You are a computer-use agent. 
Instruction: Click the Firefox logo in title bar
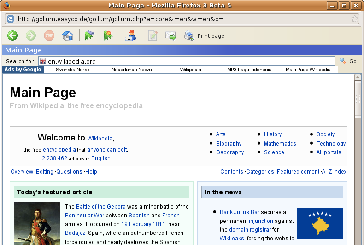(x=7, y=5)
